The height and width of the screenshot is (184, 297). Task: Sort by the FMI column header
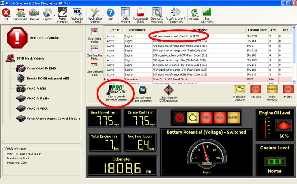tap(274, 30)
